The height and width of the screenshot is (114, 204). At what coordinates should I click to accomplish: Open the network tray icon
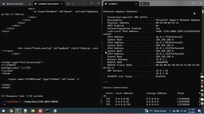(x=181, y=111)
